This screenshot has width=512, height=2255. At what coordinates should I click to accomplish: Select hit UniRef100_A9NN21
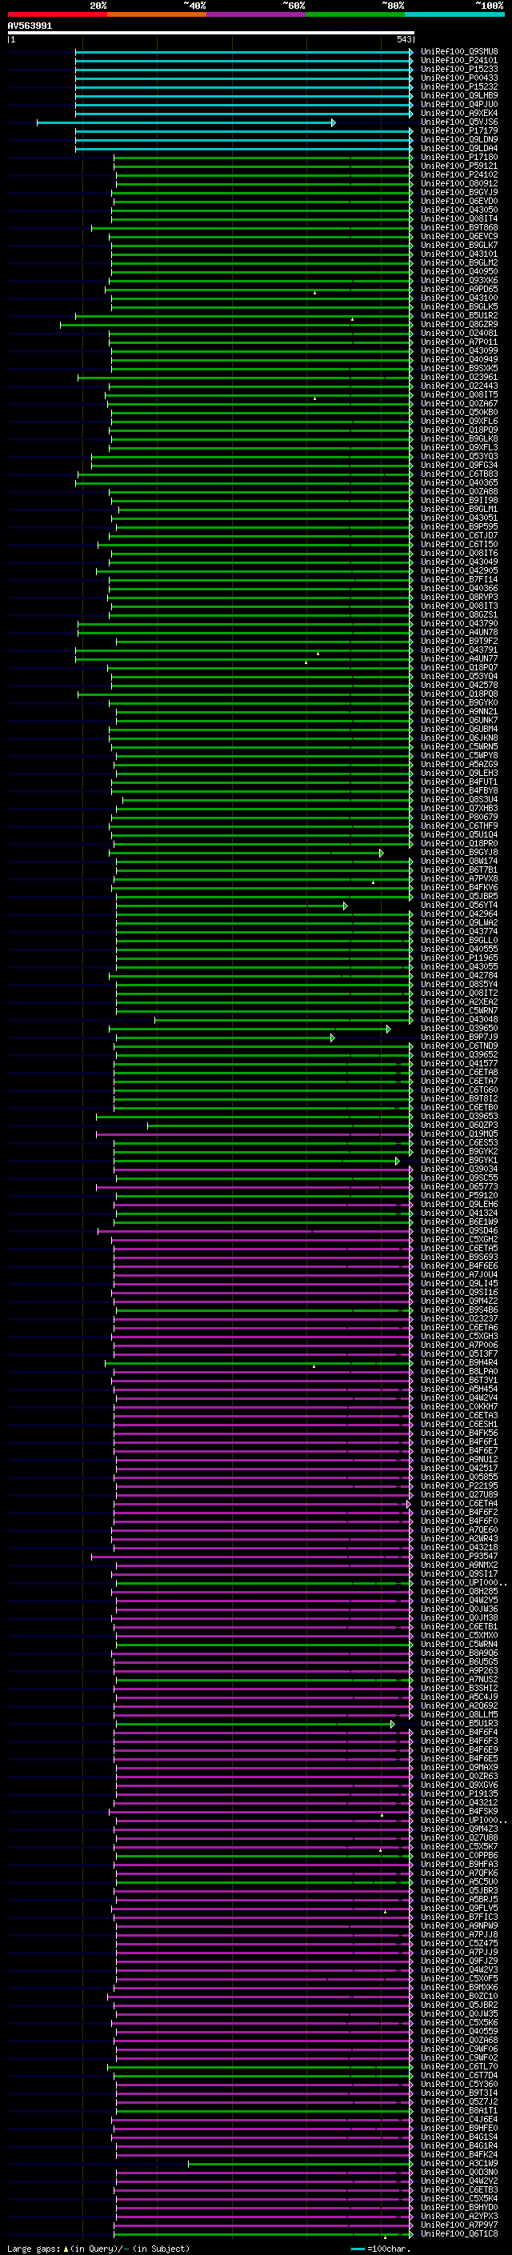458,712
